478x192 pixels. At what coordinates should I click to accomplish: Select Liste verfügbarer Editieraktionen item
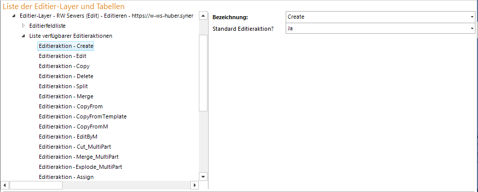click(x=71, y=36)
